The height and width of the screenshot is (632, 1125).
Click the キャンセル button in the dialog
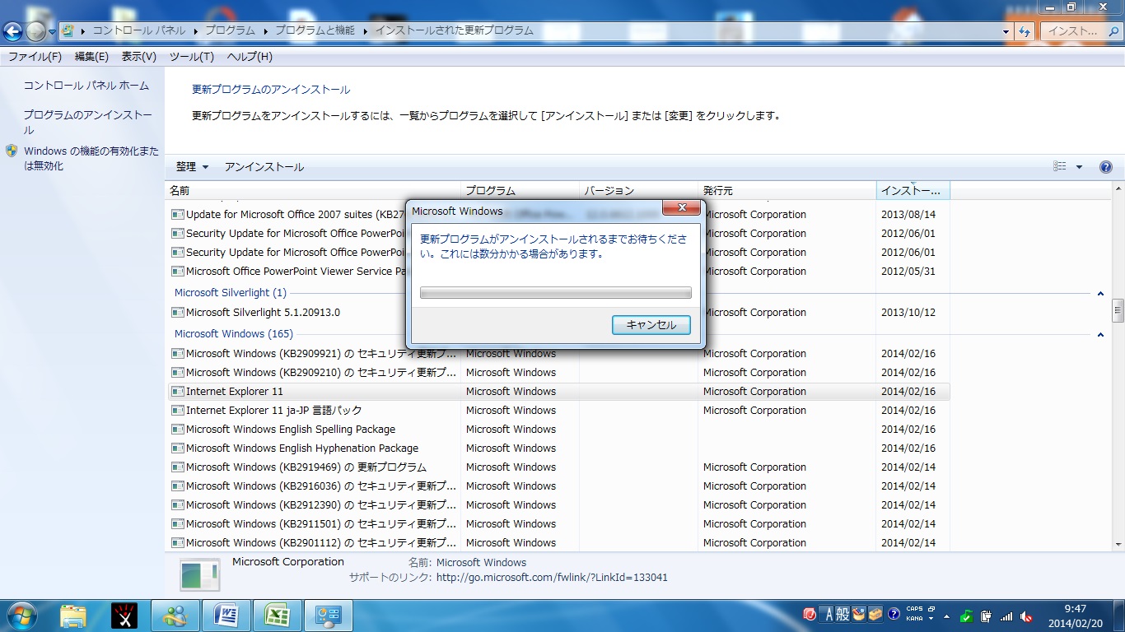tap(651, 325)
